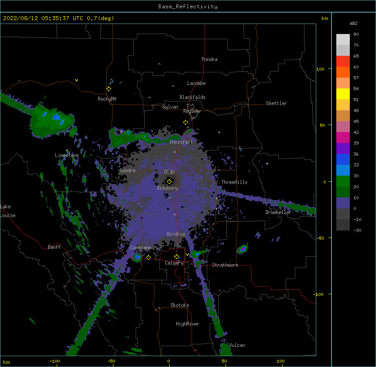Click the radar site diamond between Olds and Didsbury
Image resolution: width=376 pixels, height=367 pixels.
pos(169,182)
